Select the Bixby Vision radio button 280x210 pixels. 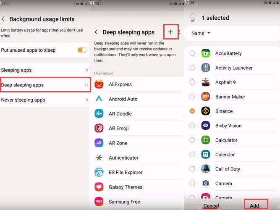[x=192, y=126]
